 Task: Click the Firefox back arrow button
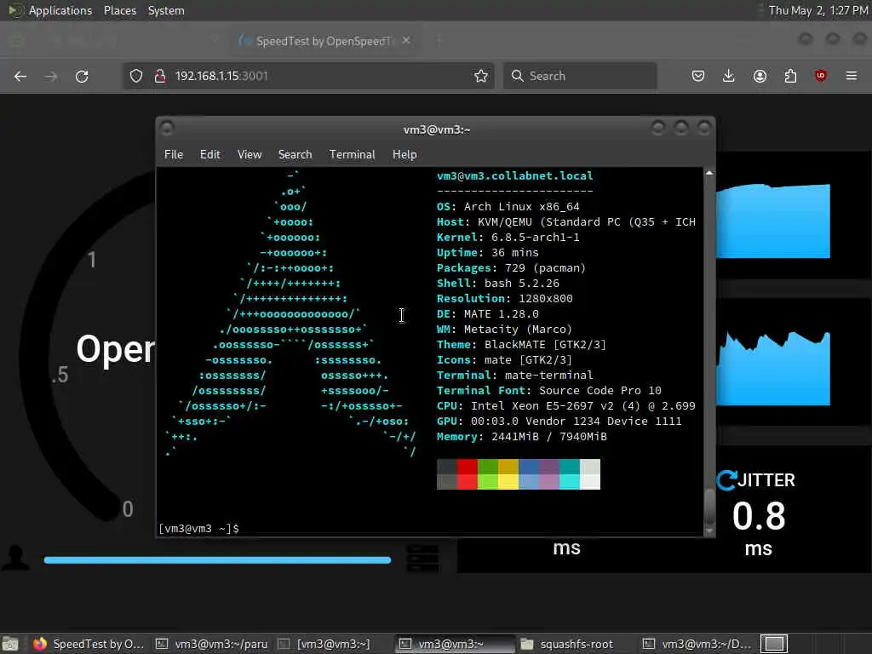(20, 76)
